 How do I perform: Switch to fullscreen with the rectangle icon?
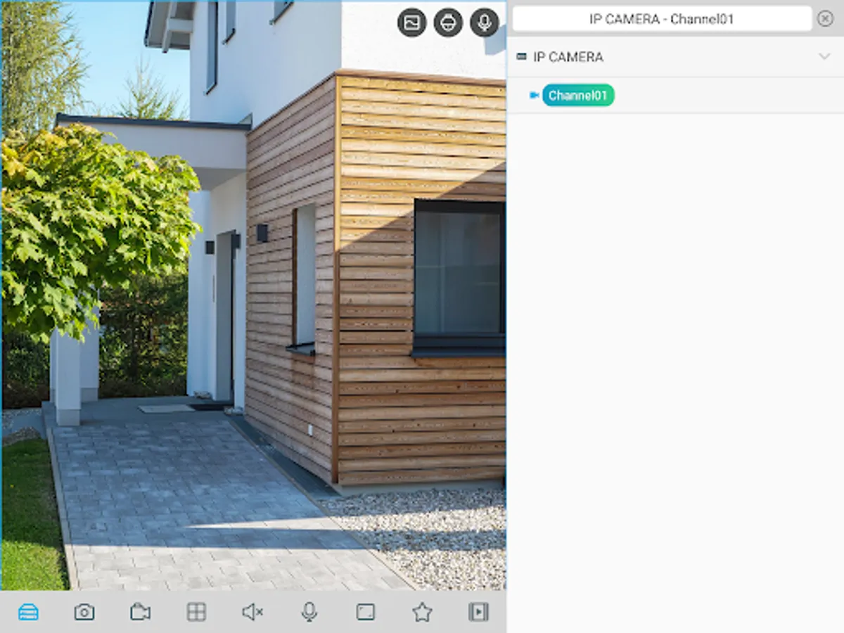(x=366, y=612)
